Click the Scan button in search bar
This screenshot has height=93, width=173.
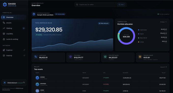click(121, 5)
